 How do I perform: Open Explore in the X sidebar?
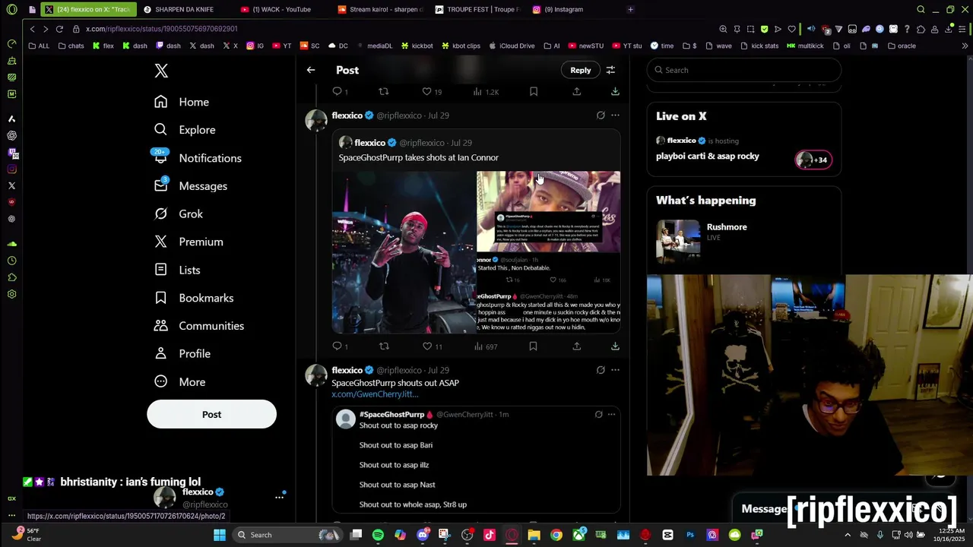pos(185,130)
